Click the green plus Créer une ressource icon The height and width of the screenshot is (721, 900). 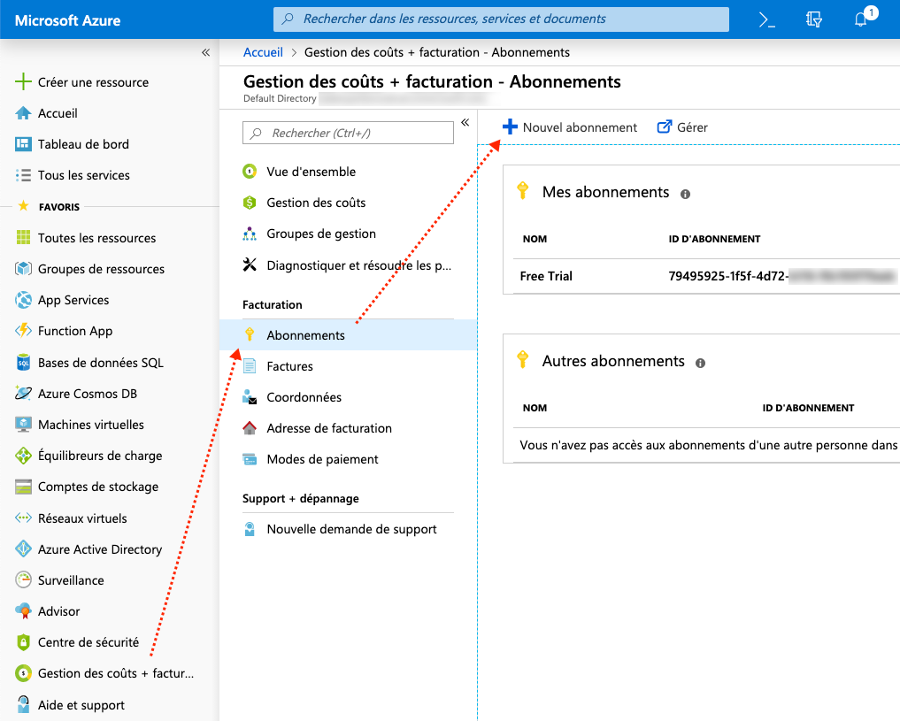[23, 82]
